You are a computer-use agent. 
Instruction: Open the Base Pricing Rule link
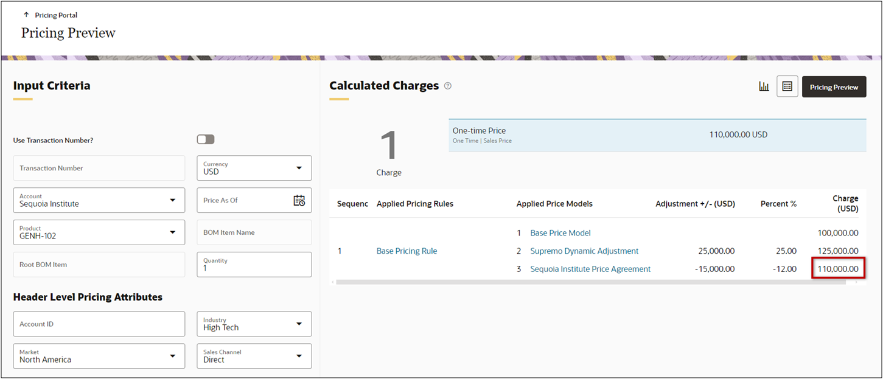click(407, 250)
